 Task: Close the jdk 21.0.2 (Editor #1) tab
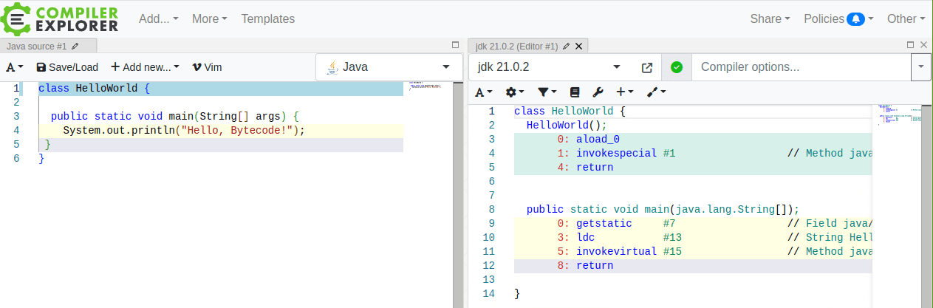[579, 46]
